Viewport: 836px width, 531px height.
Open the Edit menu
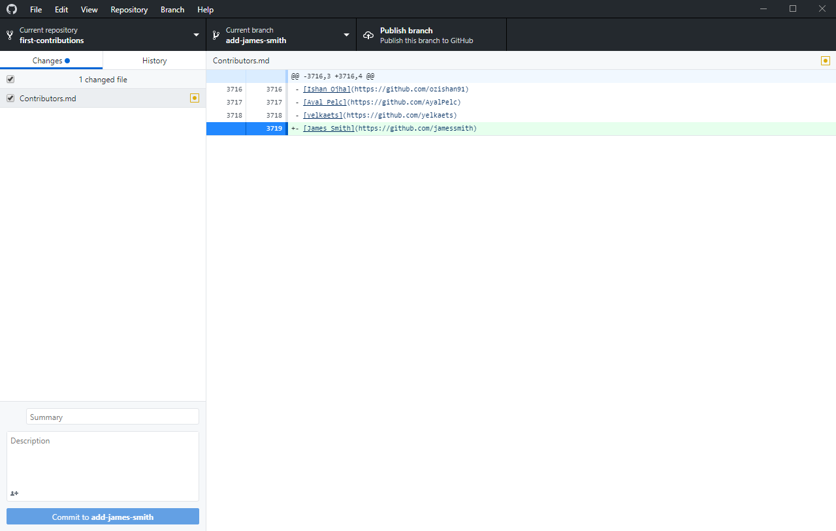61,10
